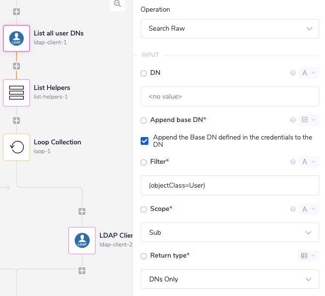Select the ldap-client-2 LDAP node icon

pyautogui.click(x=82, y=240)
